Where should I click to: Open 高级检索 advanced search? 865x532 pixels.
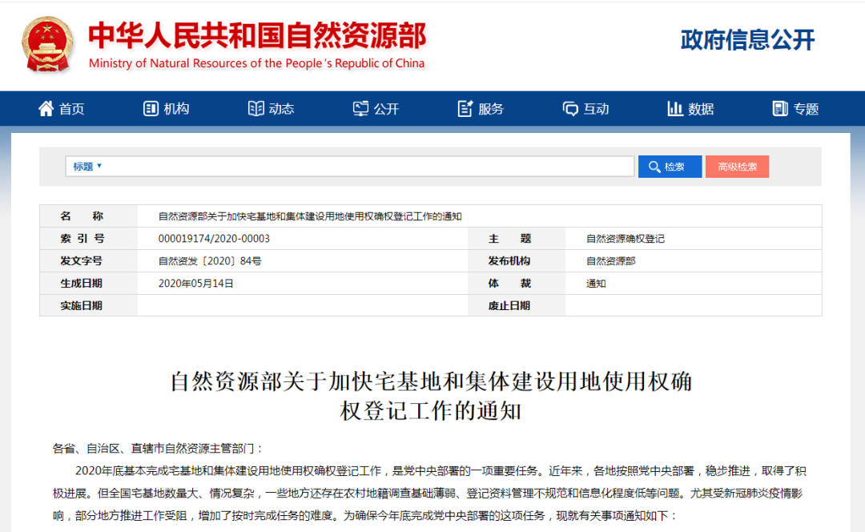737,167
